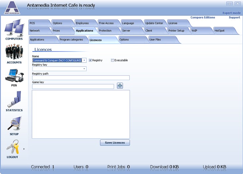243x174 pixels.
Task: Open the POS cash register icon
Action: pos(14,76)
